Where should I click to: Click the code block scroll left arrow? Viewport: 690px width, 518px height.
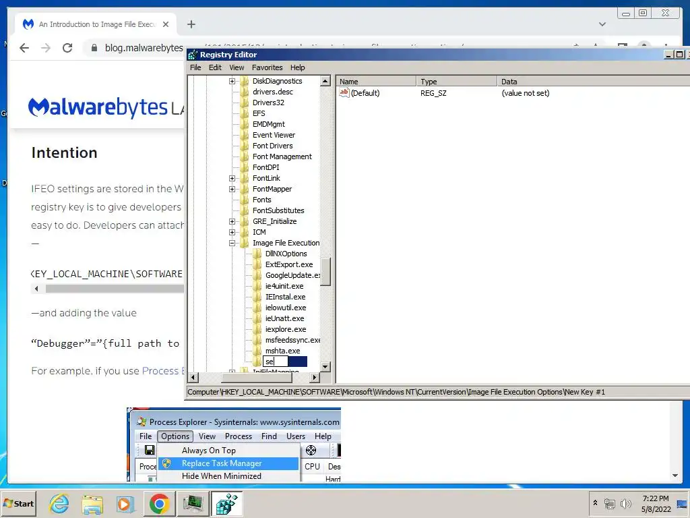[x=36, y=289]
